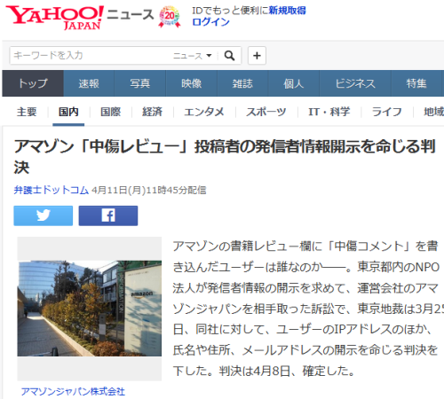Open the スポーツ category

click(x=266, y=112)
